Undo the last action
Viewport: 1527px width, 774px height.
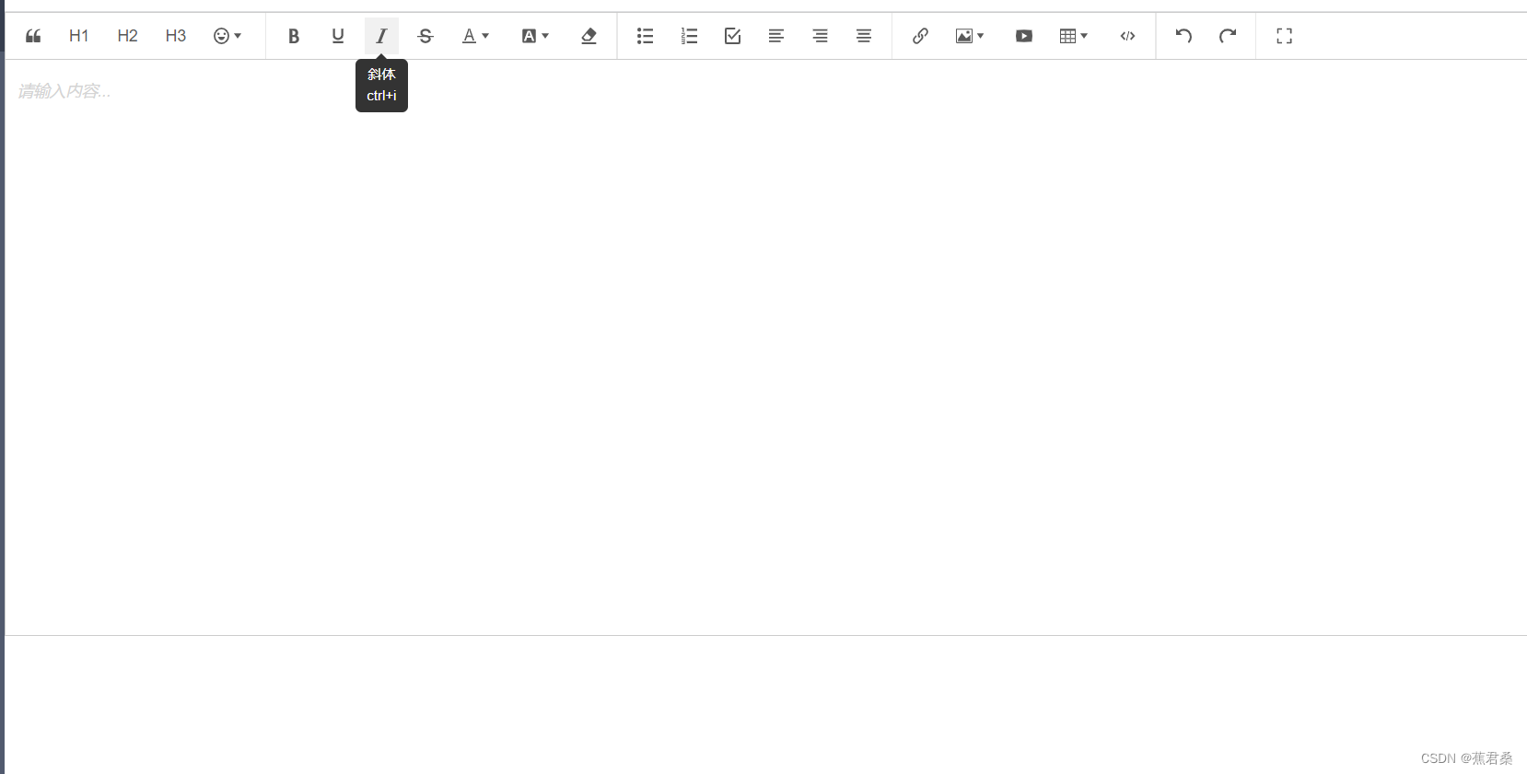pyautogui.click(x=1184, y=36)
